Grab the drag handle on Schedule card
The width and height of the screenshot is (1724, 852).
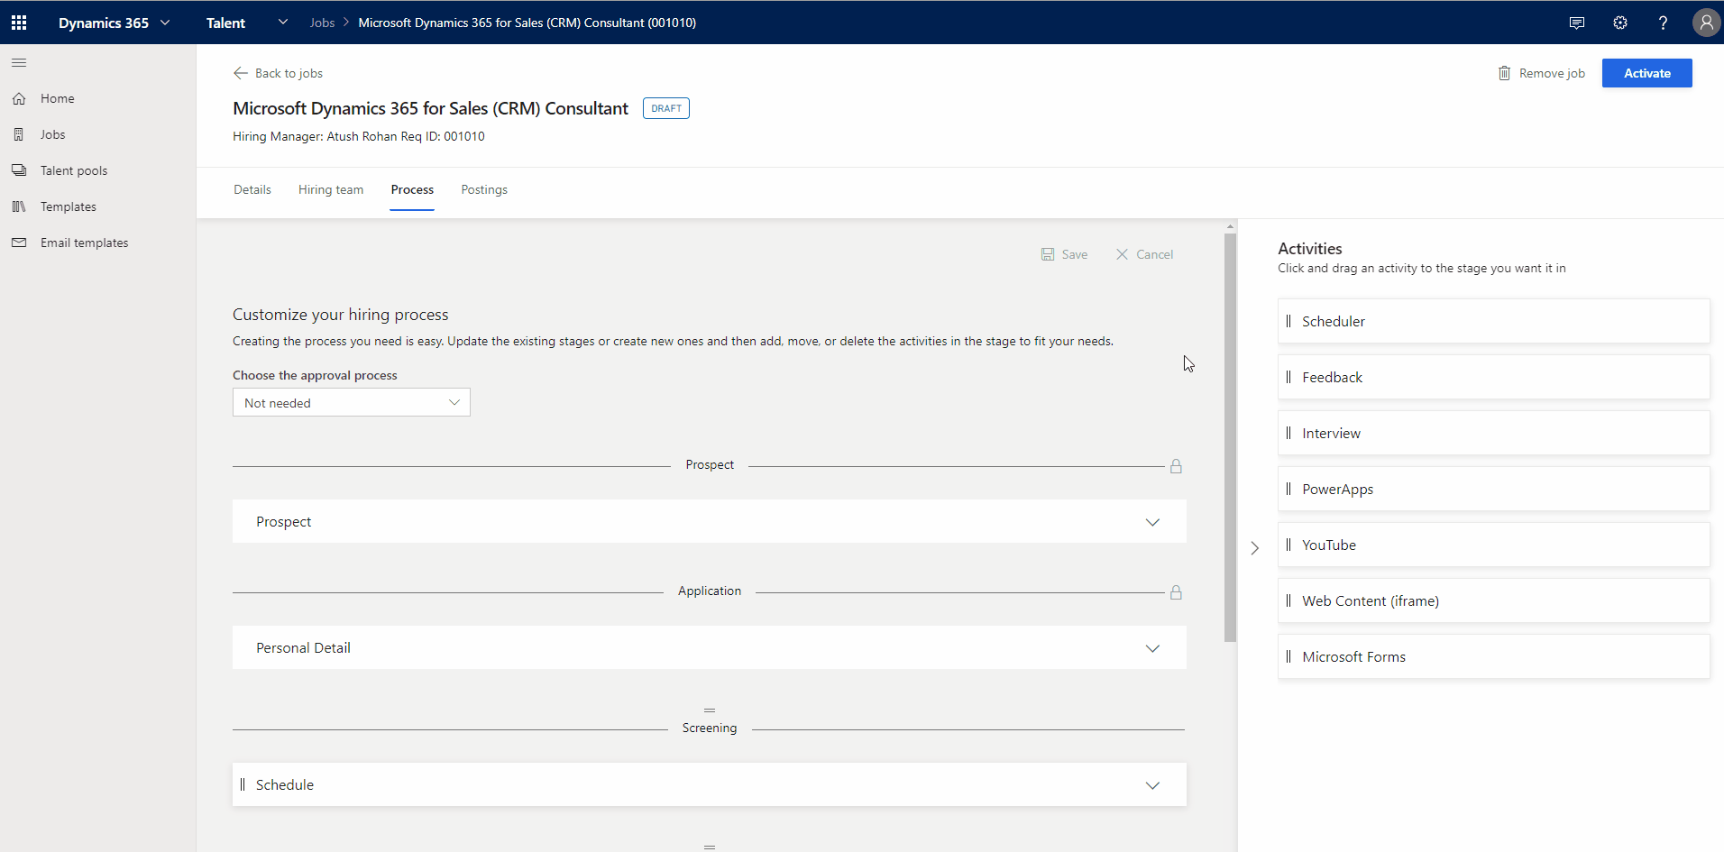click(x=243, y=784)
